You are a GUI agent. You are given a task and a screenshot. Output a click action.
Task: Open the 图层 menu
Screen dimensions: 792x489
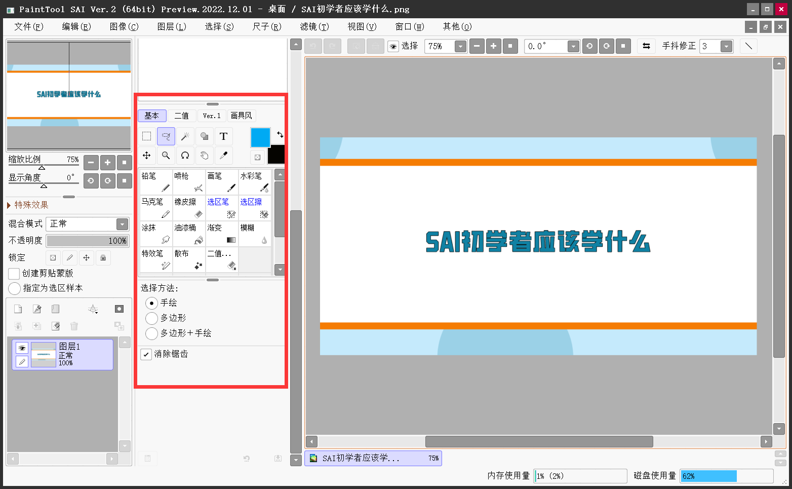[x=172, y=27]
